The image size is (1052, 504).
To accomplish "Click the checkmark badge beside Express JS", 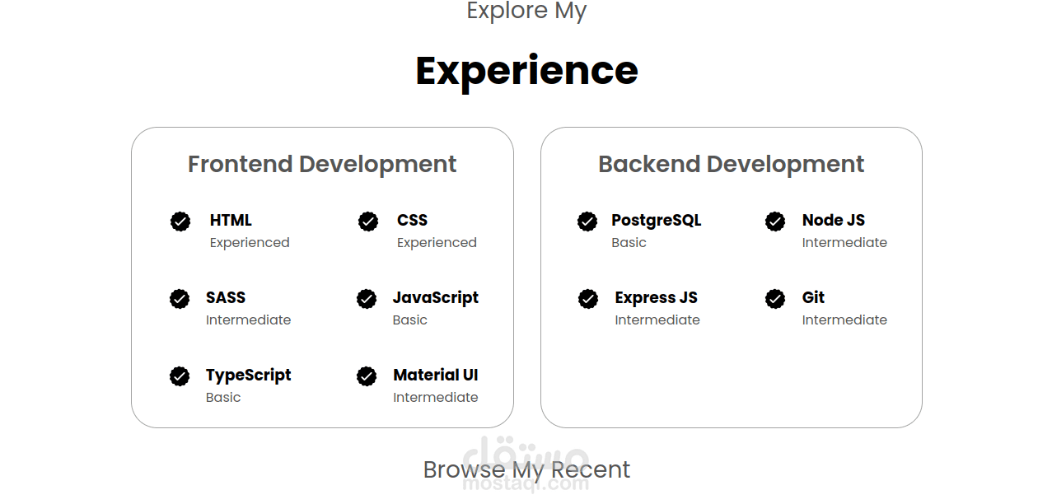I will (x=588, y=299).
